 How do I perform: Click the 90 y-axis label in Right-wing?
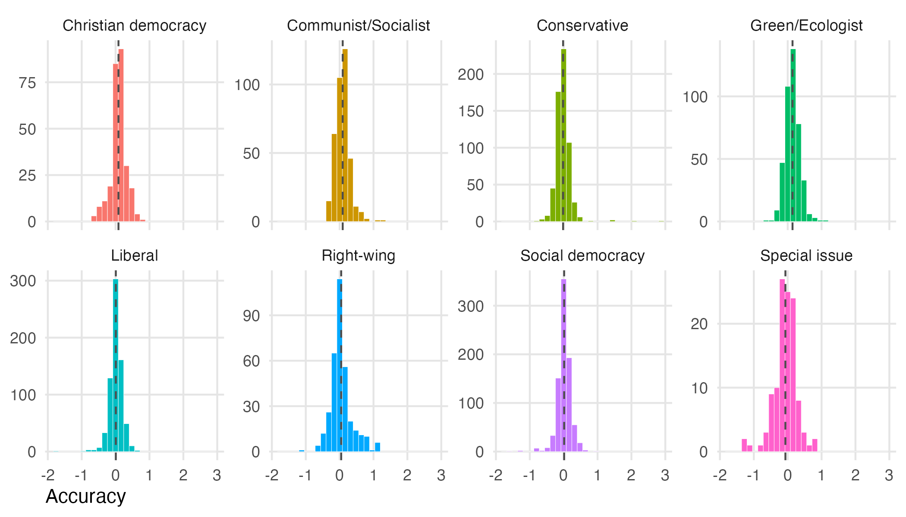click(251, 316)
